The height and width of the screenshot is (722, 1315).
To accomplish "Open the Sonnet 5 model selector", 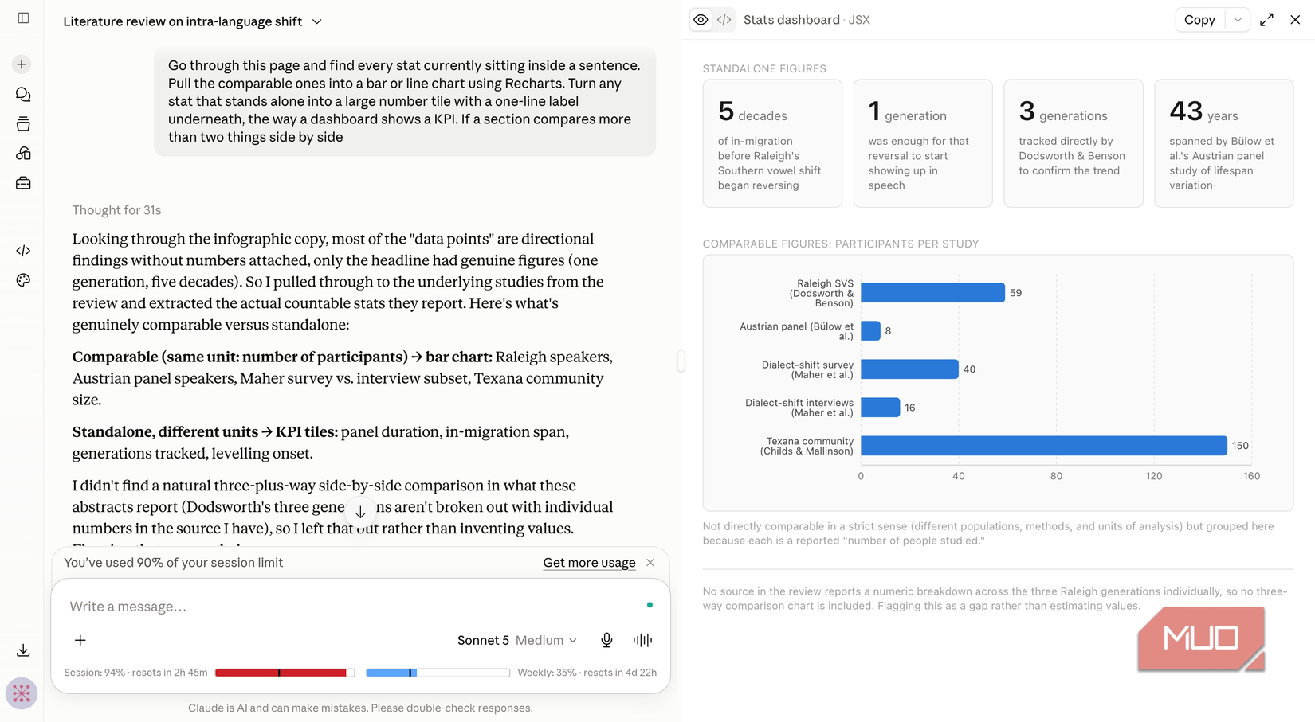I will click(516, 640).
